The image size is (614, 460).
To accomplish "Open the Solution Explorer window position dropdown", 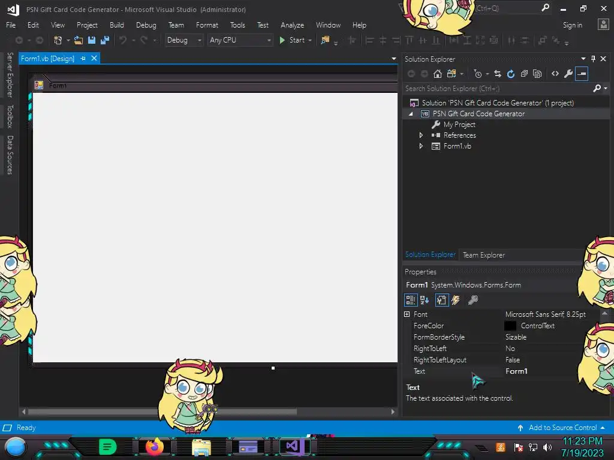I will point(583,59).
